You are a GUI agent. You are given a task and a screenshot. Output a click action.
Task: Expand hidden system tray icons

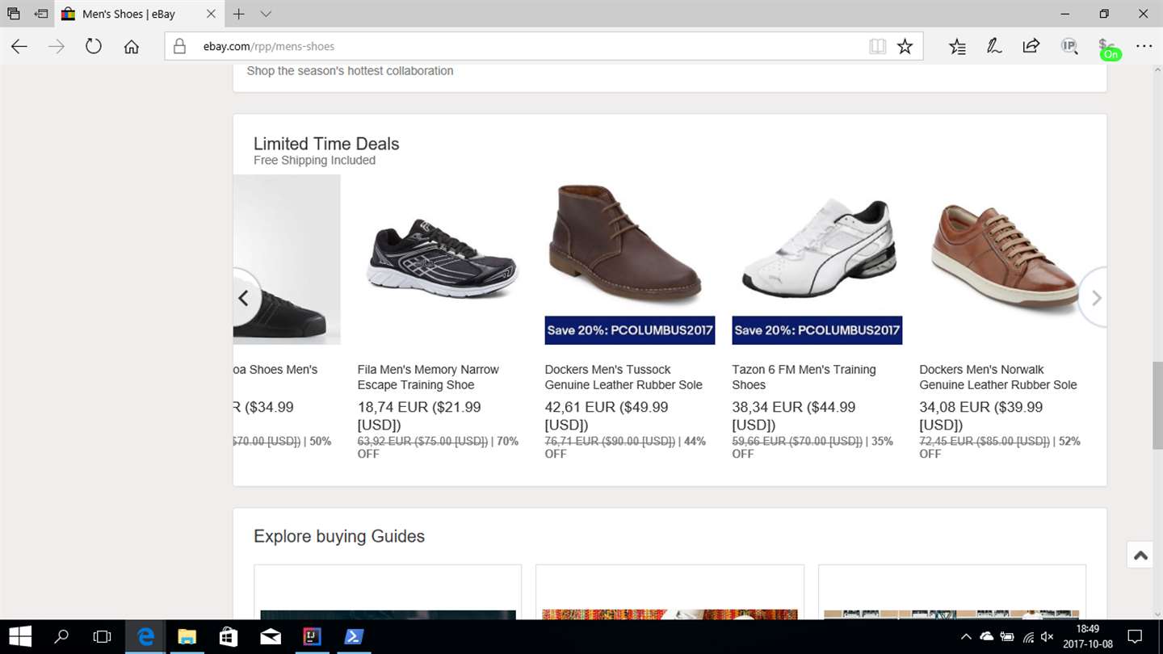(x=965, y=637)
